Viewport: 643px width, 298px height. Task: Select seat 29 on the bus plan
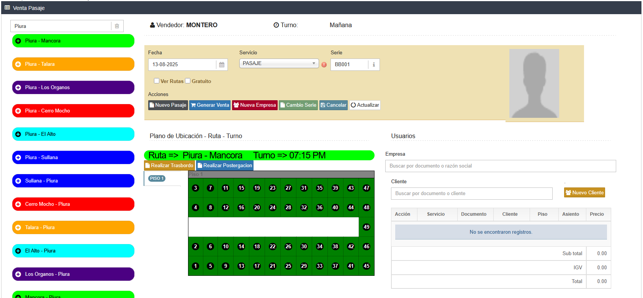coord(304,266)
